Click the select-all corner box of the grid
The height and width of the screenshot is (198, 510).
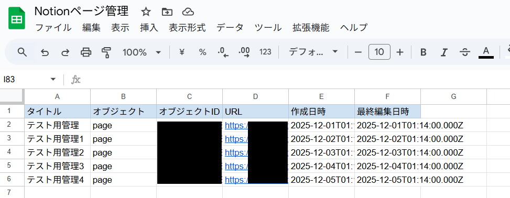click(12, 96)
